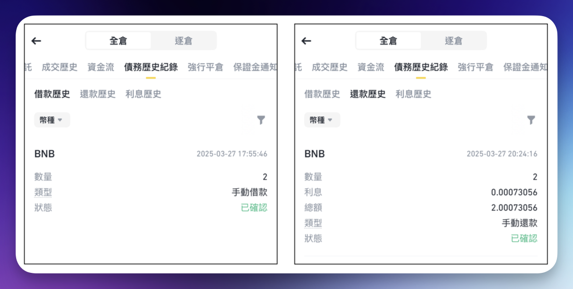573x289 pixels.
Task: Click 狀態 label in left panel
Action: [43, 207]
